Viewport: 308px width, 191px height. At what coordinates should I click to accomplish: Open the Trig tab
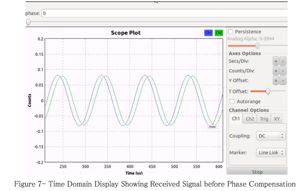click(264, 119)
